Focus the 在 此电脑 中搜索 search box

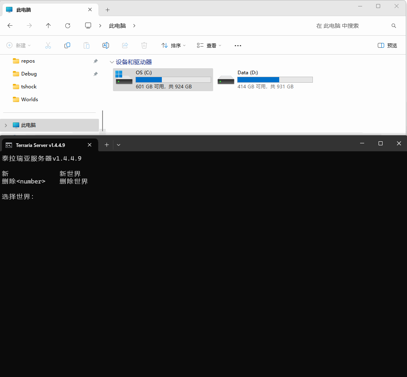pos(337,26)
